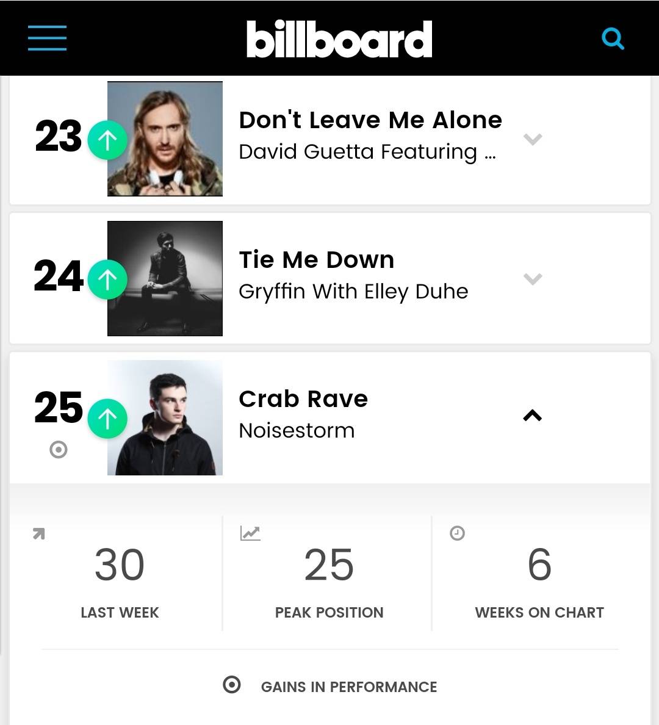Click the Last Week arrow icon in stats
This screenshot has height=725, width=659.
[38, 533]
